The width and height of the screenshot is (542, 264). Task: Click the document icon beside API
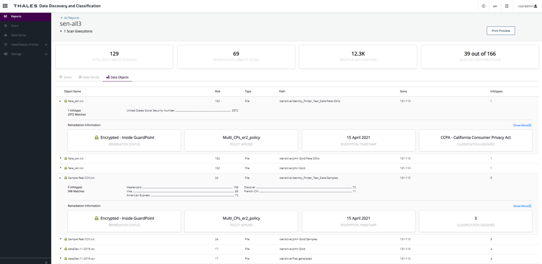coord(507,6)
